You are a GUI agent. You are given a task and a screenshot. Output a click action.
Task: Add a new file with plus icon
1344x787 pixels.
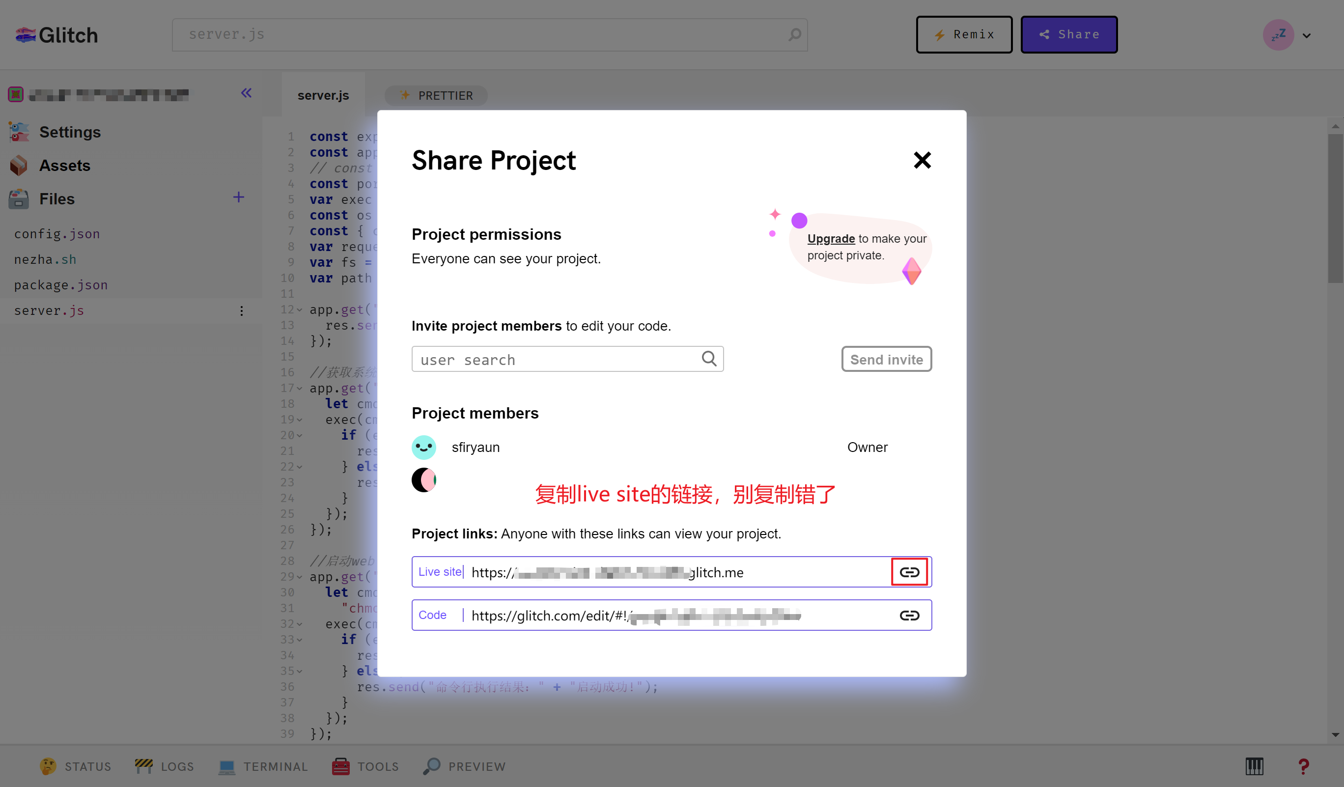point(238,198)
